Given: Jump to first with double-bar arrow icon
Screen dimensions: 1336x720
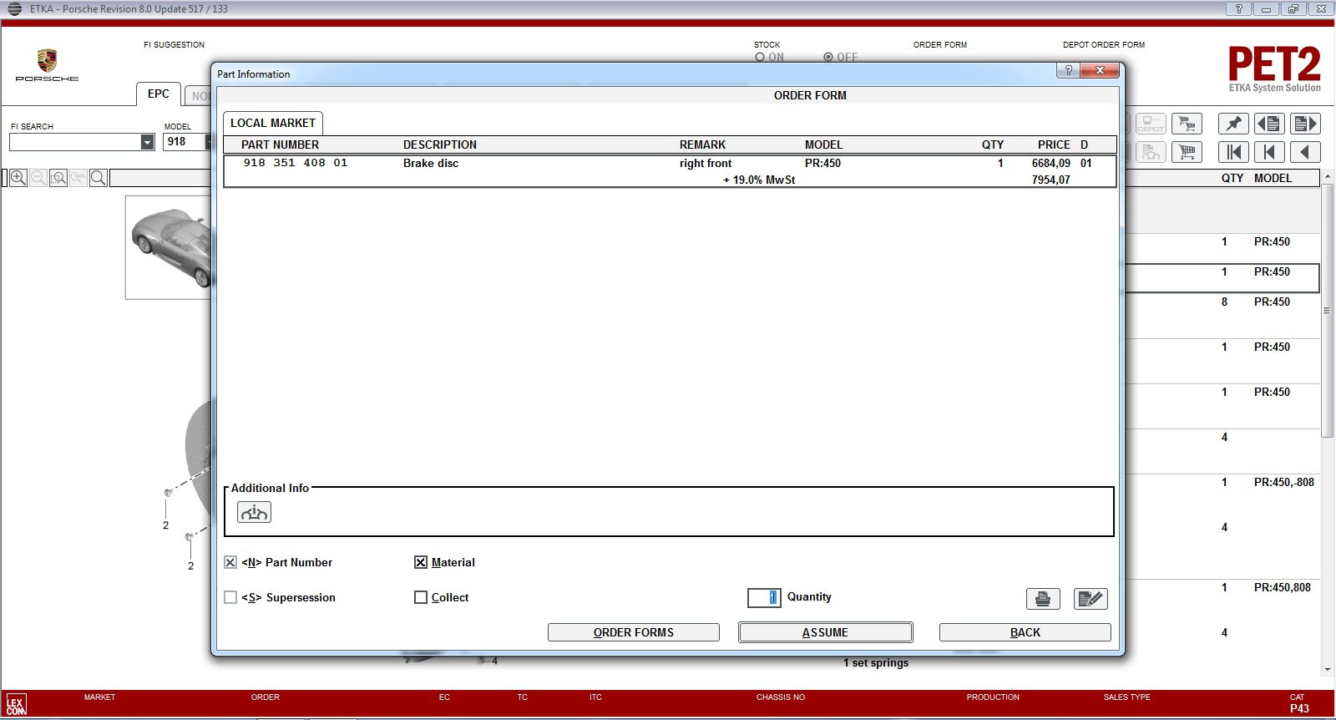Looking at the screenshot, I should point(1234,152).
